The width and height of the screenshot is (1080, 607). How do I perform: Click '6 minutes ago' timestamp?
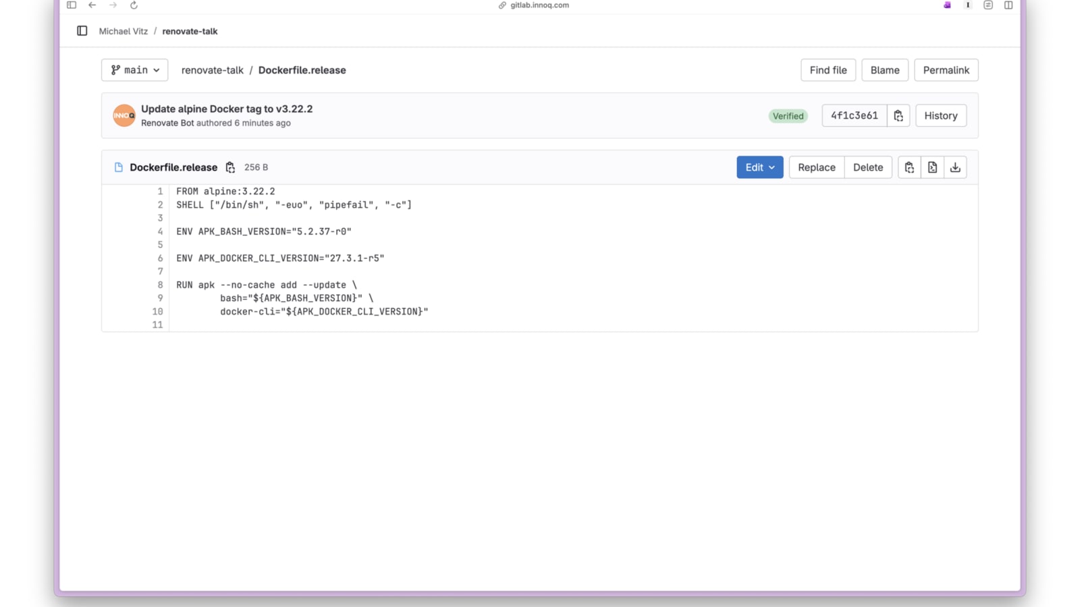[x=263, y=123]
